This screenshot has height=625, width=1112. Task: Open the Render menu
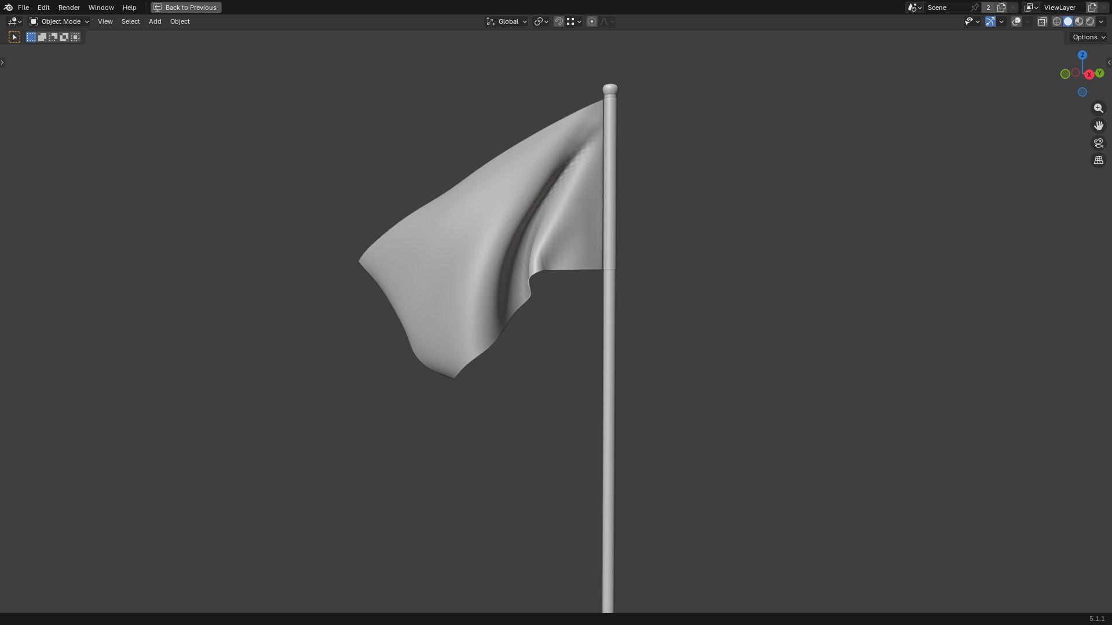[69, 8]
